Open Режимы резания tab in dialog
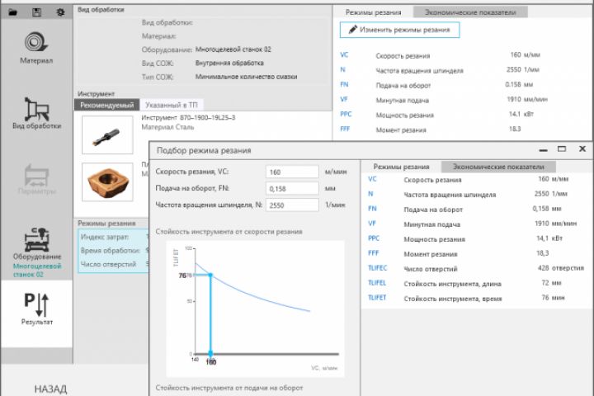Image resolution: width=594 pixels, height=396 pixels. (x=401, y=167)
